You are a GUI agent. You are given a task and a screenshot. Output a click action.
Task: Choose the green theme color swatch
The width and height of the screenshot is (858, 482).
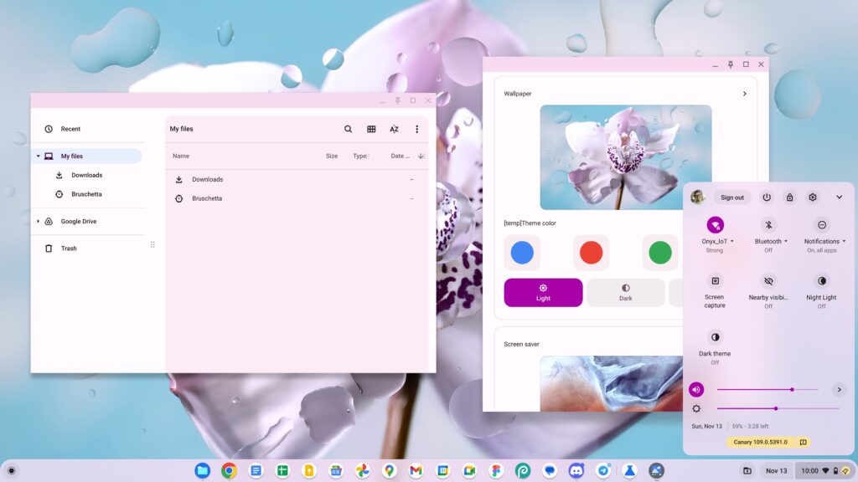(659, 252)
